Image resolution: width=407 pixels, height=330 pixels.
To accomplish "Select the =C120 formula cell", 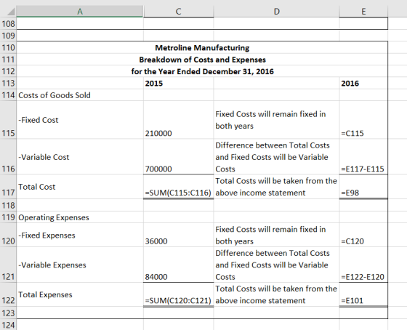I will click(363, 236).
